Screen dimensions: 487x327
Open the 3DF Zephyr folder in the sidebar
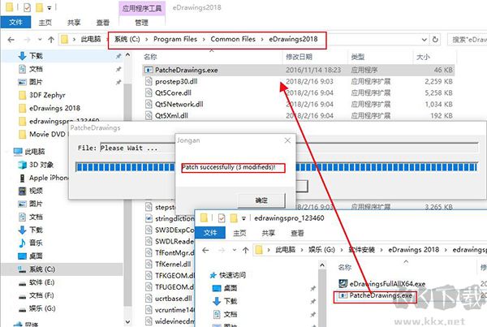[47, 95]
